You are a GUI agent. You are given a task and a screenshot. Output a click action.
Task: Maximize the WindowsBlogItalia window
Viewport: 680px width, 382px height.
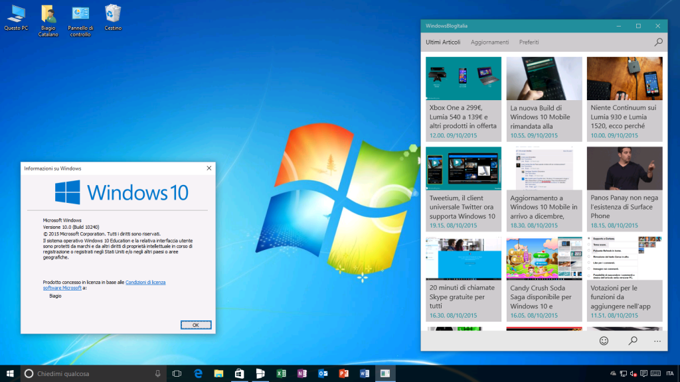coord(638,26)
